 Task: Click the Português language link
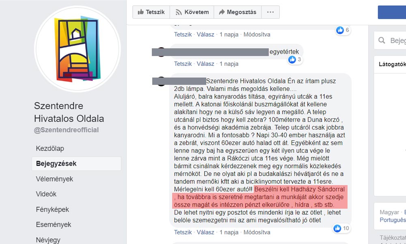pos(393,220)
